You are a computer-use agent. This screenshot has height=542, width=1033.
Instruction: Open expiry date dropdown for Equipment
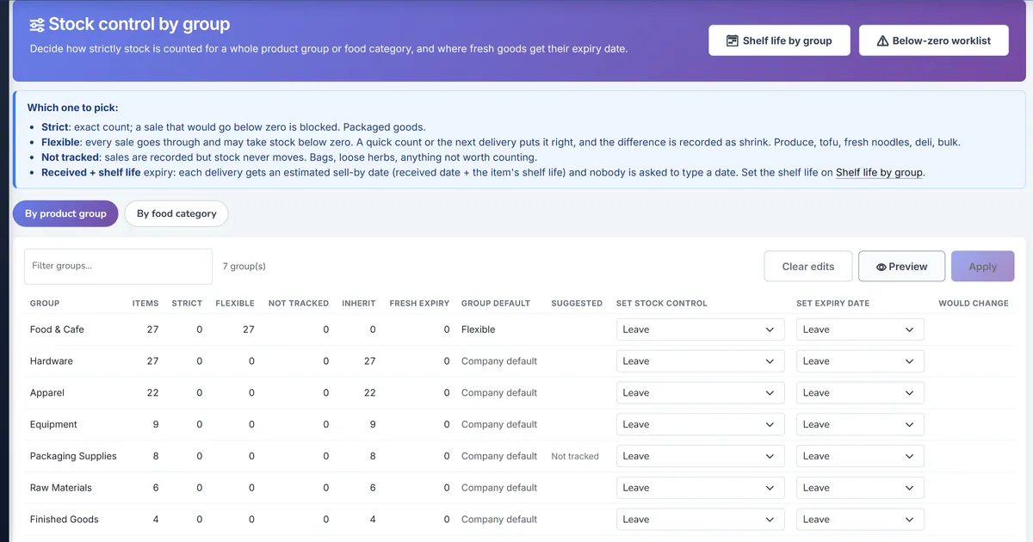[x=860, y=424]
